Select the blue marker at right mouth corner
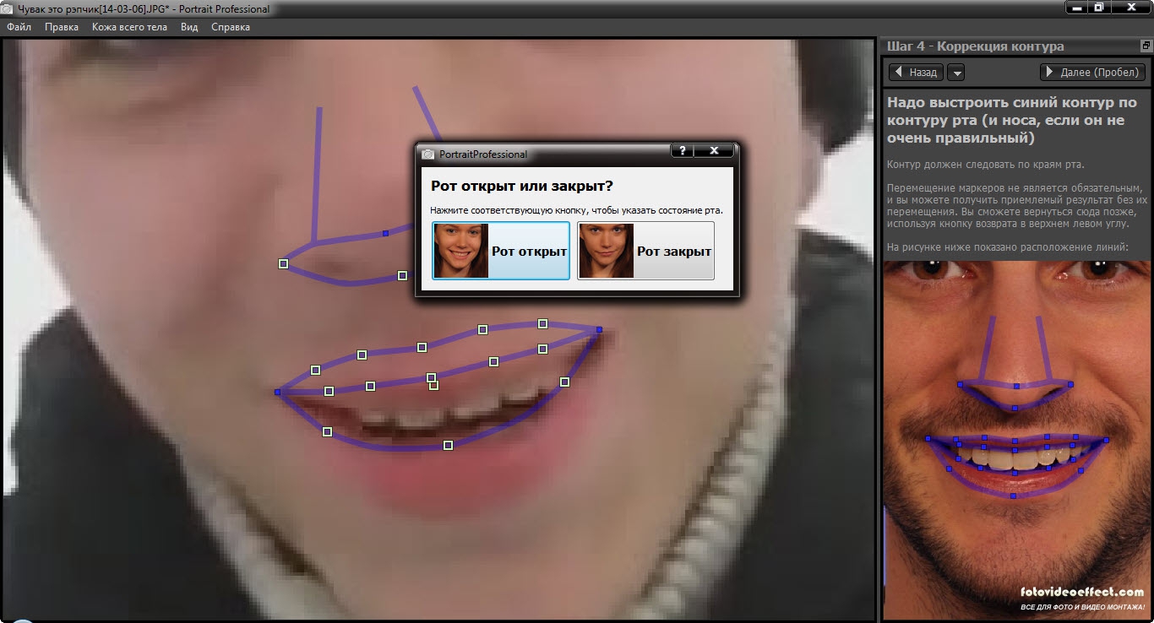 click(599, 329)
